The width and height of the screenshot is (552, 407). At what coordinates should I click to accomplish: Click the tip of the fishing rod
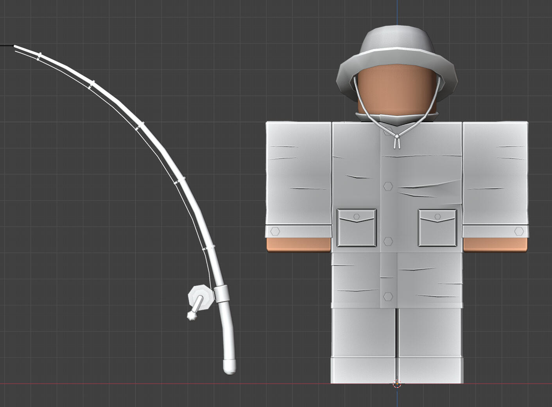click(16, 47)
